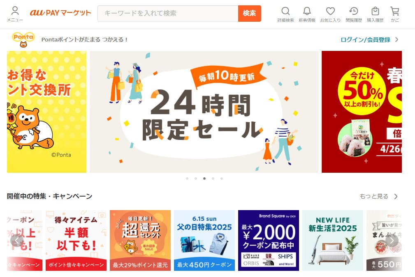Image resolution: width=415 pixels, height=277 pixels.
Task: Open the かご shopping cart
Action: pos(395,14)
